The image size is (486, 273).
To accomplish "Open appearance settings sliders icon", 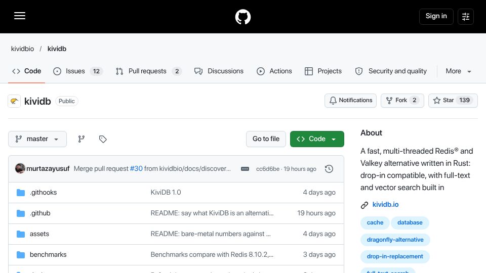I will (x=466, y=16).
